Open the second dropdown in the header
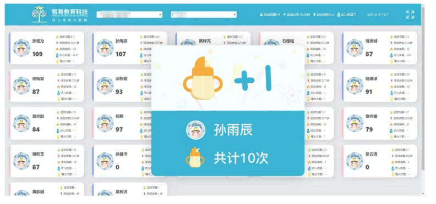 (x=204, y=14)
